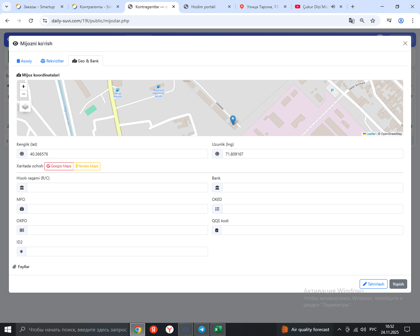The height and width of the screenshot is (336, 420).
Task: Zoom in on the map
Action: 23,87
